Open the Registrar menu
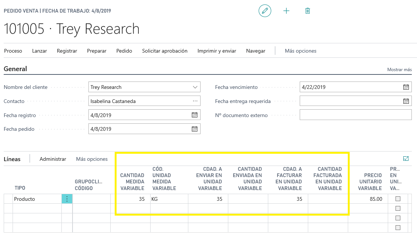 (x=67, y=51)
